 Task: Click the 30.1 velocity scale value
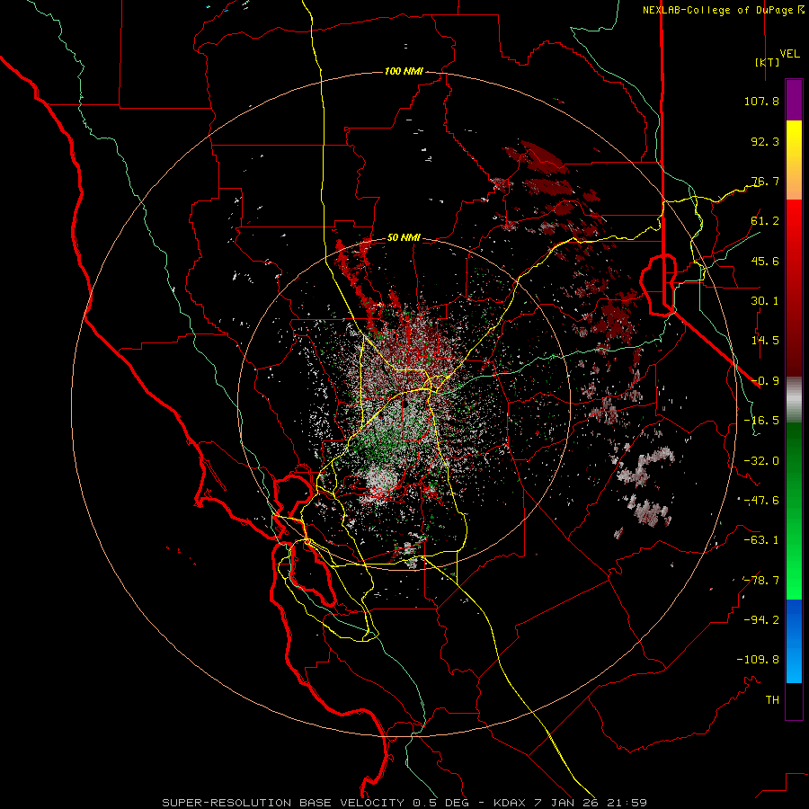point(765,301)
